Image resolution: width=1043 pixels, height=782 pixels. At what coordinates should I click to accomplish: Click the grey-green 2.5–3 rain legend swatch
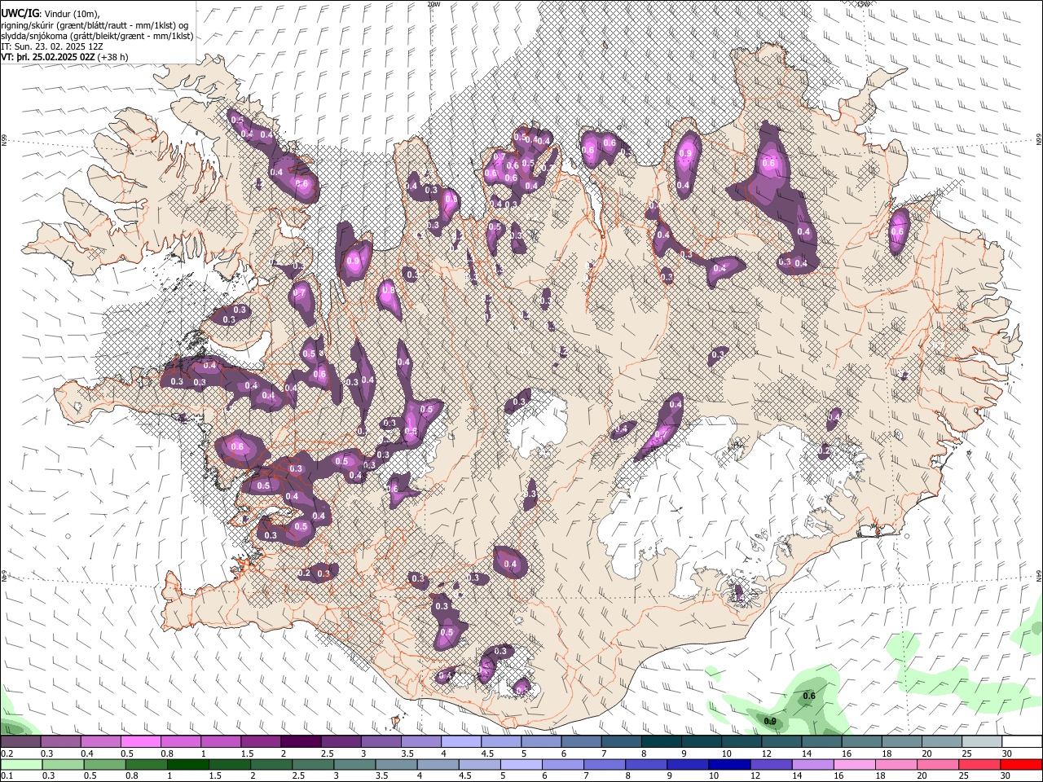[312, 764]
